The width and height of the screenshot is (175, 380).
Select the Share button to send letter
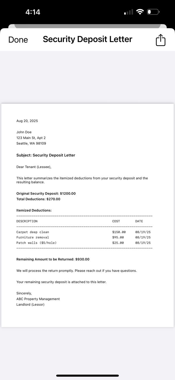point(160,40)
